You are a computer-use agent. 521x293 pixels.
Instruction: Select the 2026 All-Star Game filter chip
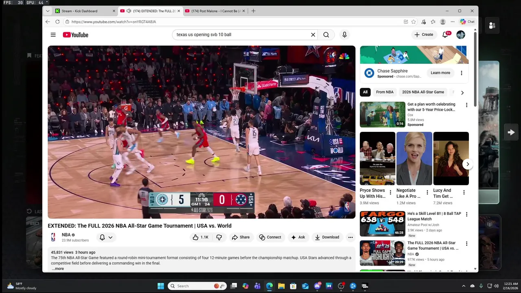423,92
